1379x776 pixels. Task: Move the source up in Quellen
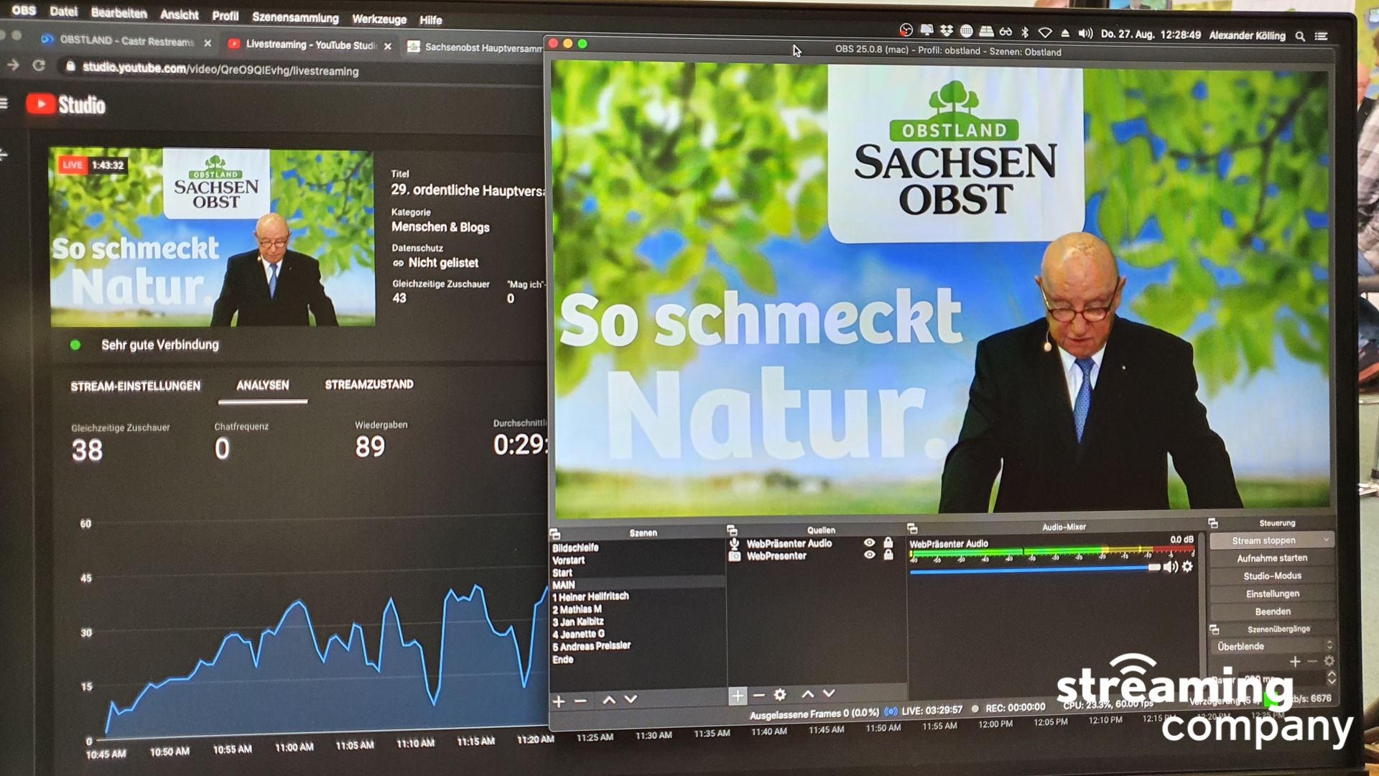(808, 694)
